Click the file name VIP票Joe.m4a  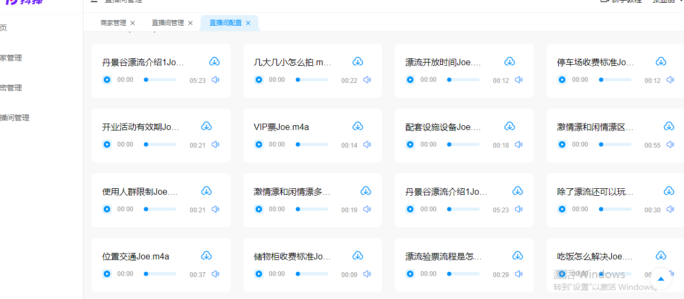pos(281,127)
